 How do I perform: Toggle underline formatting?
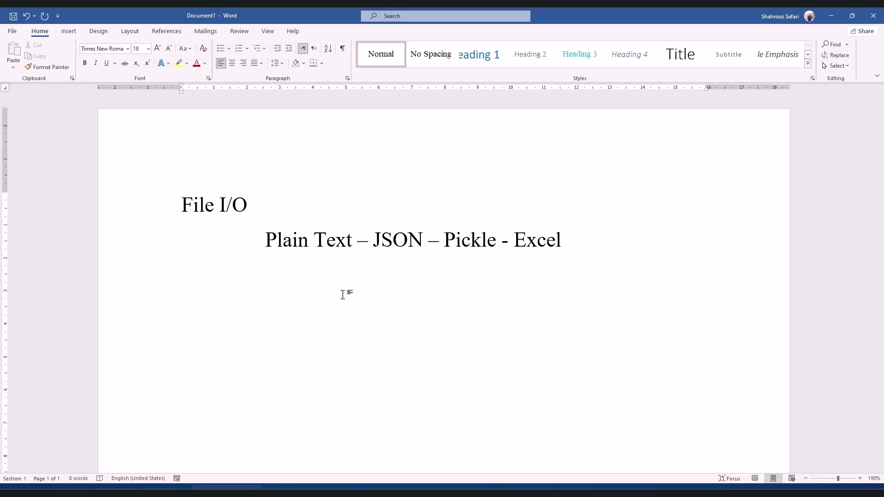[x=106, y=63]
